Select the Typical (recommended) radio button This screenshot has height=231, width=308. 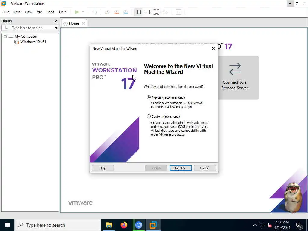149,97
